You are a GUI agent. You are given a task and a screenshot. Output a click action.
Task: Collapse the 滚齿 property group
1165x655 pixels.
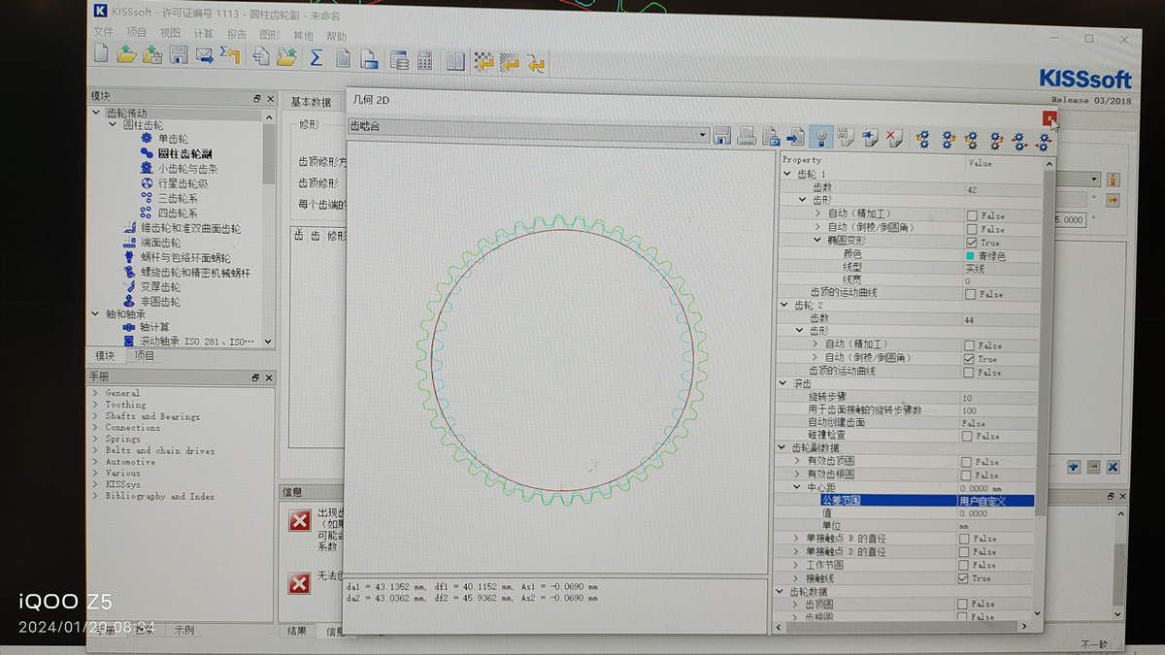click(784, 384)
